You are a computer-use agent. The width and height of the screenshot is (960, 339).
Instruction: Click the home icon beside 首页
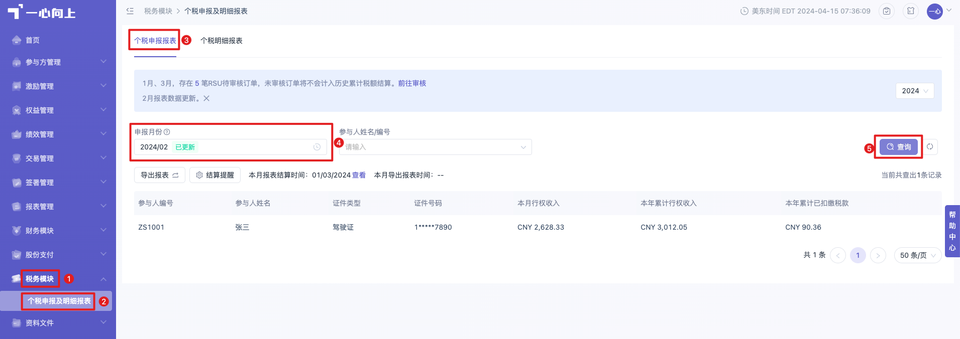[x=17, y=40]
